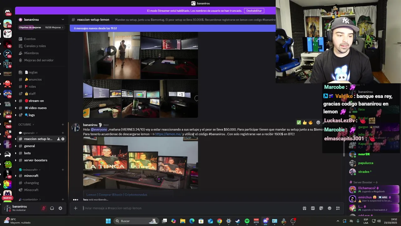The image size is (401, 226).
Task: Open Spotify from the taskbar
Action: coord(247,221)
